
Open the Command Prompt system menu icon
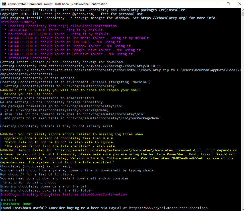point(4,4)
